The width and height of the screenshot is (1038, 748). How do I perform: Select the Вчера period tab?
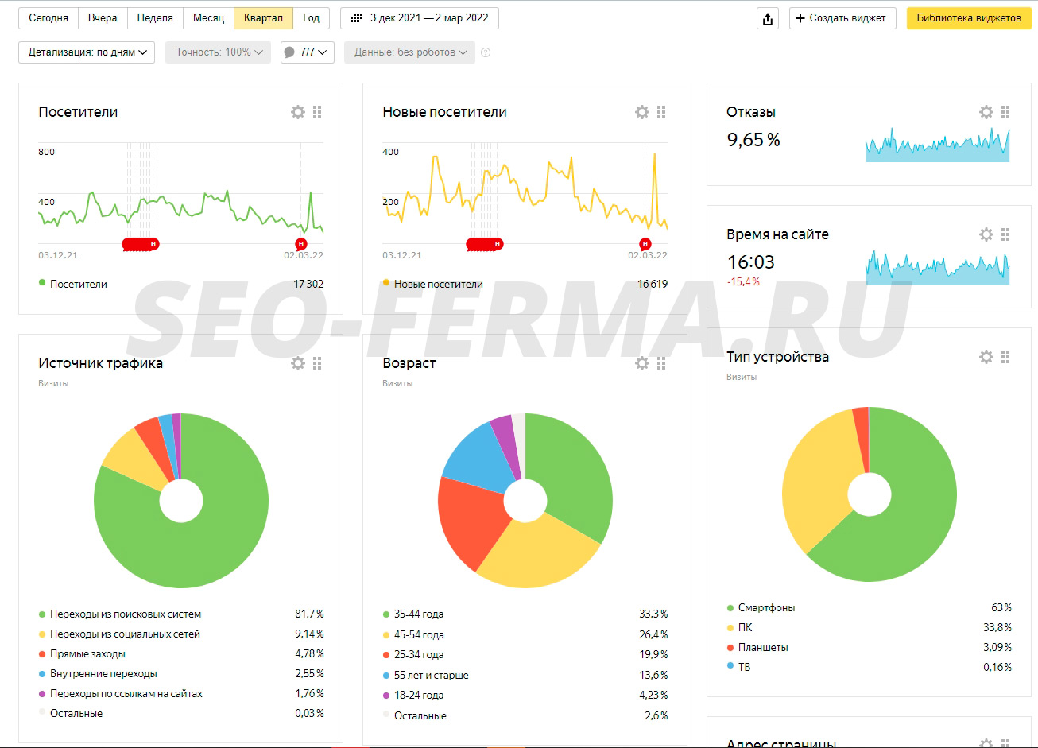click(103, 17)
